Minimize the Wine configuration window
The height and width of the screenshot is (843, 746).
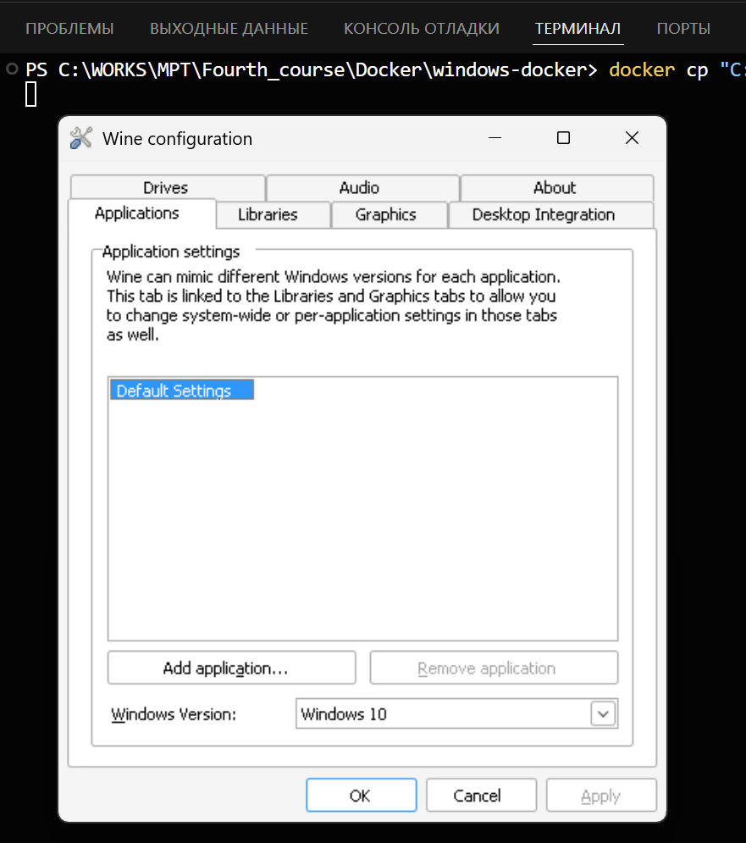495,138
